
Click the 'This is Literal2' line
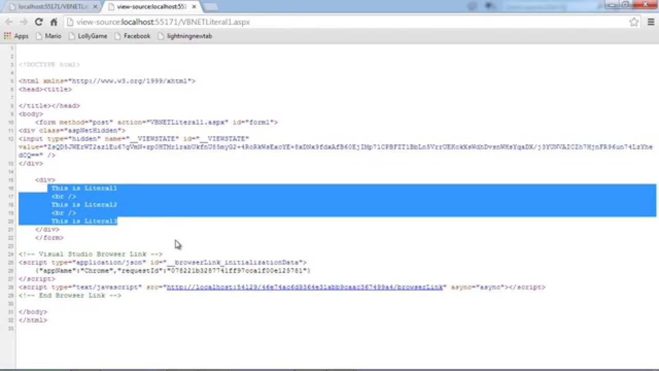coord(84,205)
